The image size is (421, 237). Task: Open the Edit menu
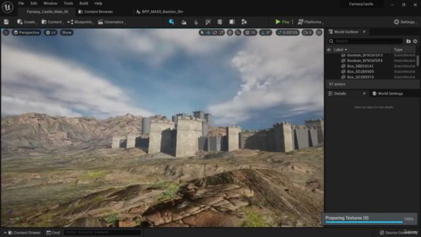pos(34,3)
